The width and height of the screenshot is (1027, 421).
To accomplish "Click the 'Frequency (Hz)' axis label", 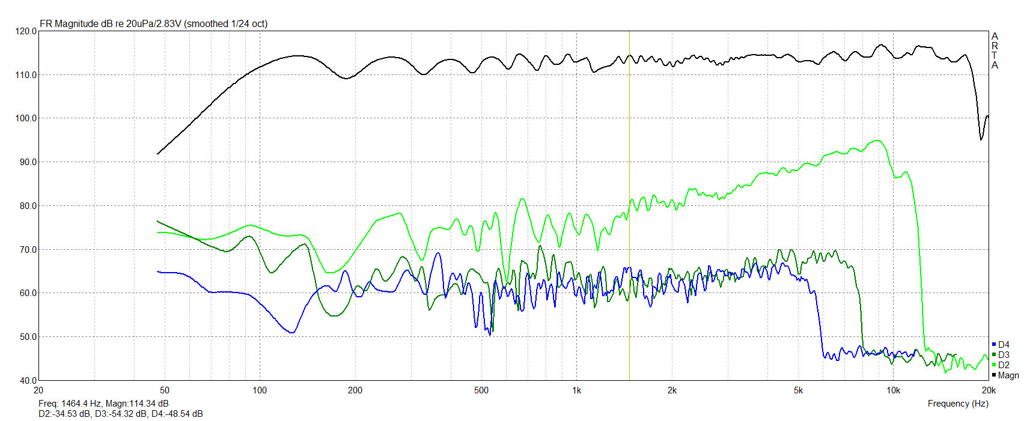I will 957,404.
